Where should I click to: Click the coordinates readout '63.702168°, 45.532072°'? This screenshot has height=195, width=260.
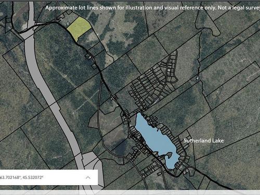[x=21, y=177]
